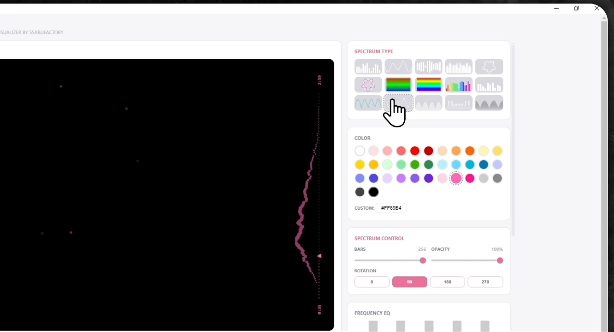Viewport: 614px width, 332px height.
Task: Click the OPACITY slider handle
Action: tap(500, 261)
